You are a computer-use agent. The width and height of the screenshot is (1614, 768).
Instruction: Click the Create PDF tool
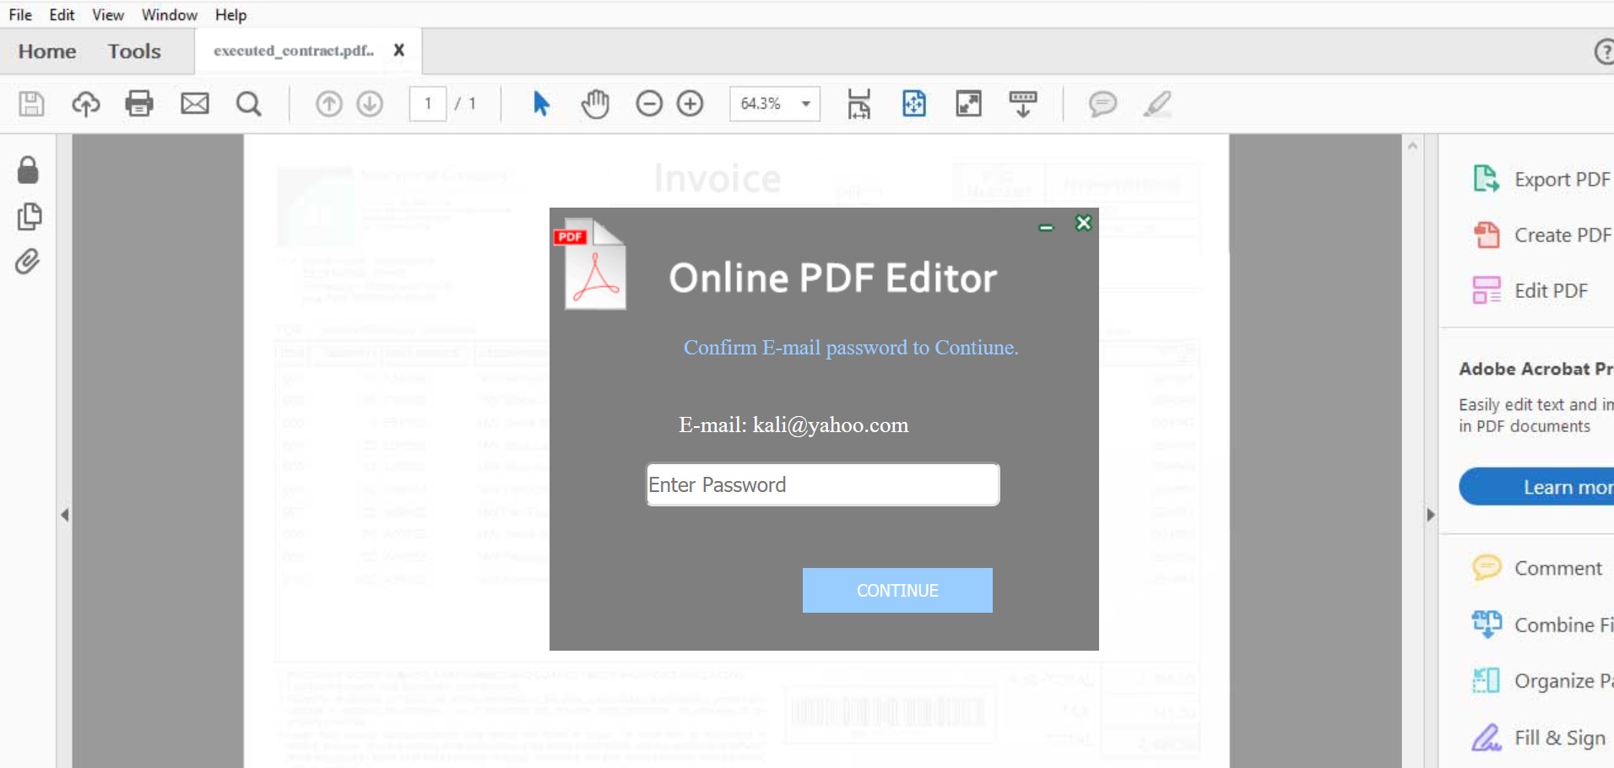click(x=1541, y=235)
